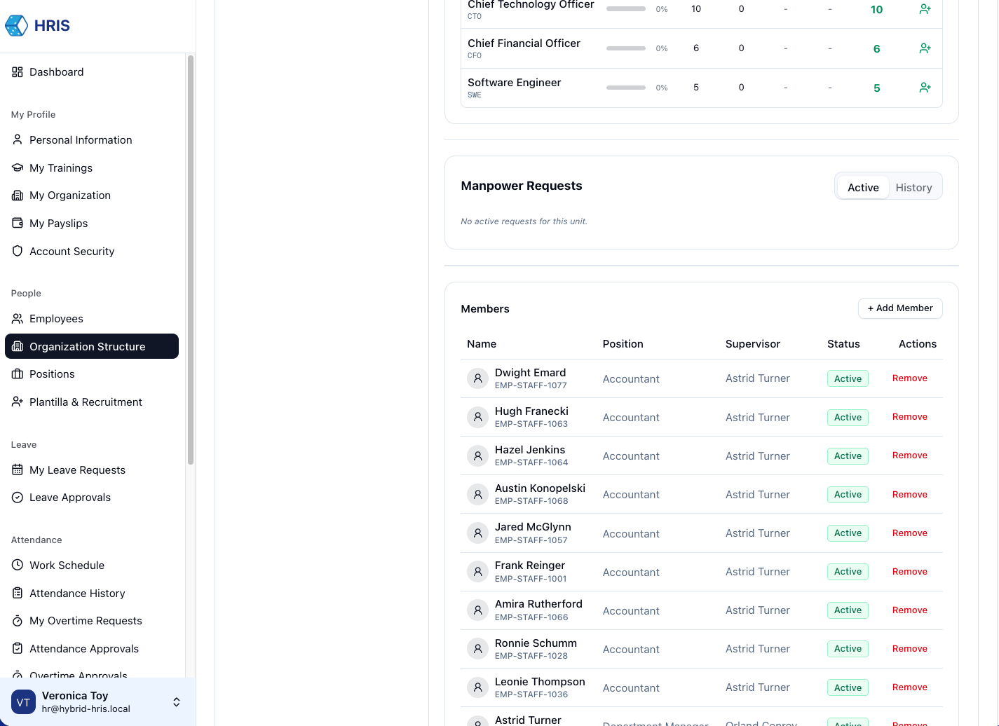Switch to the History requests tab
This screenshot has width=999, height=726.
click(x=913, y=187)
